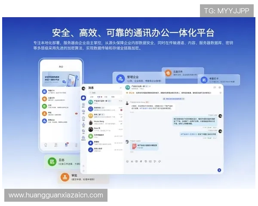Screen dimensions: 258x206
Task: Click Nicole Wang's avatar in the chat
Action: (127, 103)
